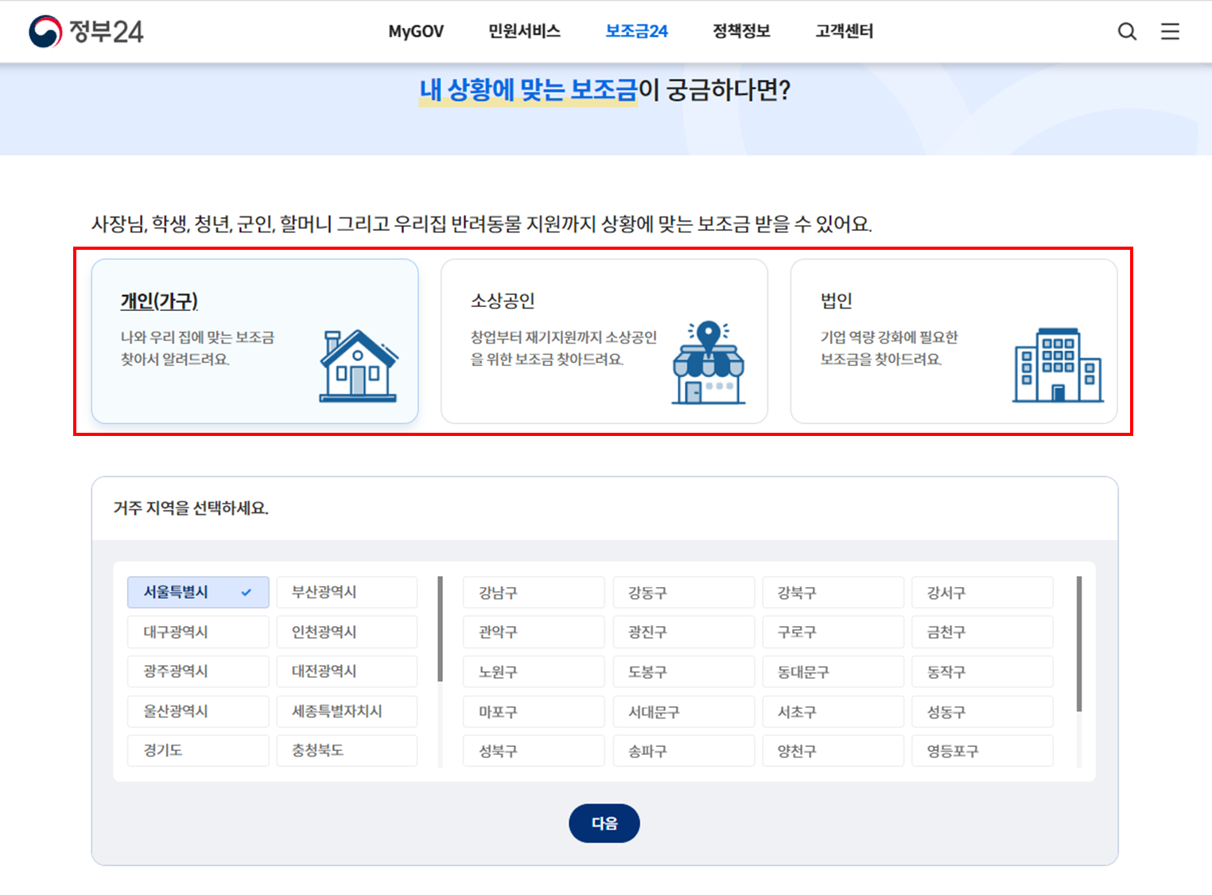Switch to the 민원서비스 menu

point(523,31)
